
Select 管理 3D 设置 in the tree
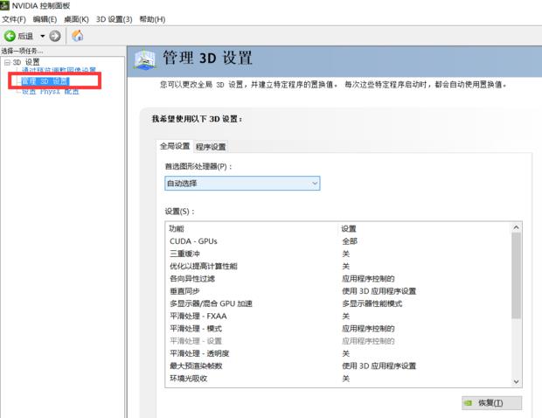point(45,80)
